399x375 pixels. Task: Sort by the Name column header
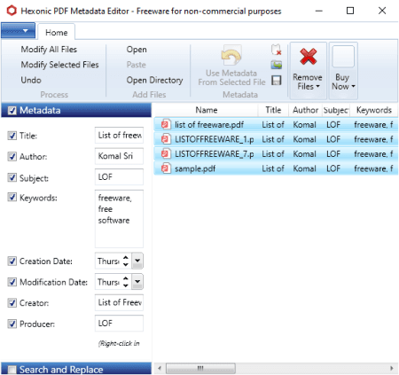[x=207, y=110]
